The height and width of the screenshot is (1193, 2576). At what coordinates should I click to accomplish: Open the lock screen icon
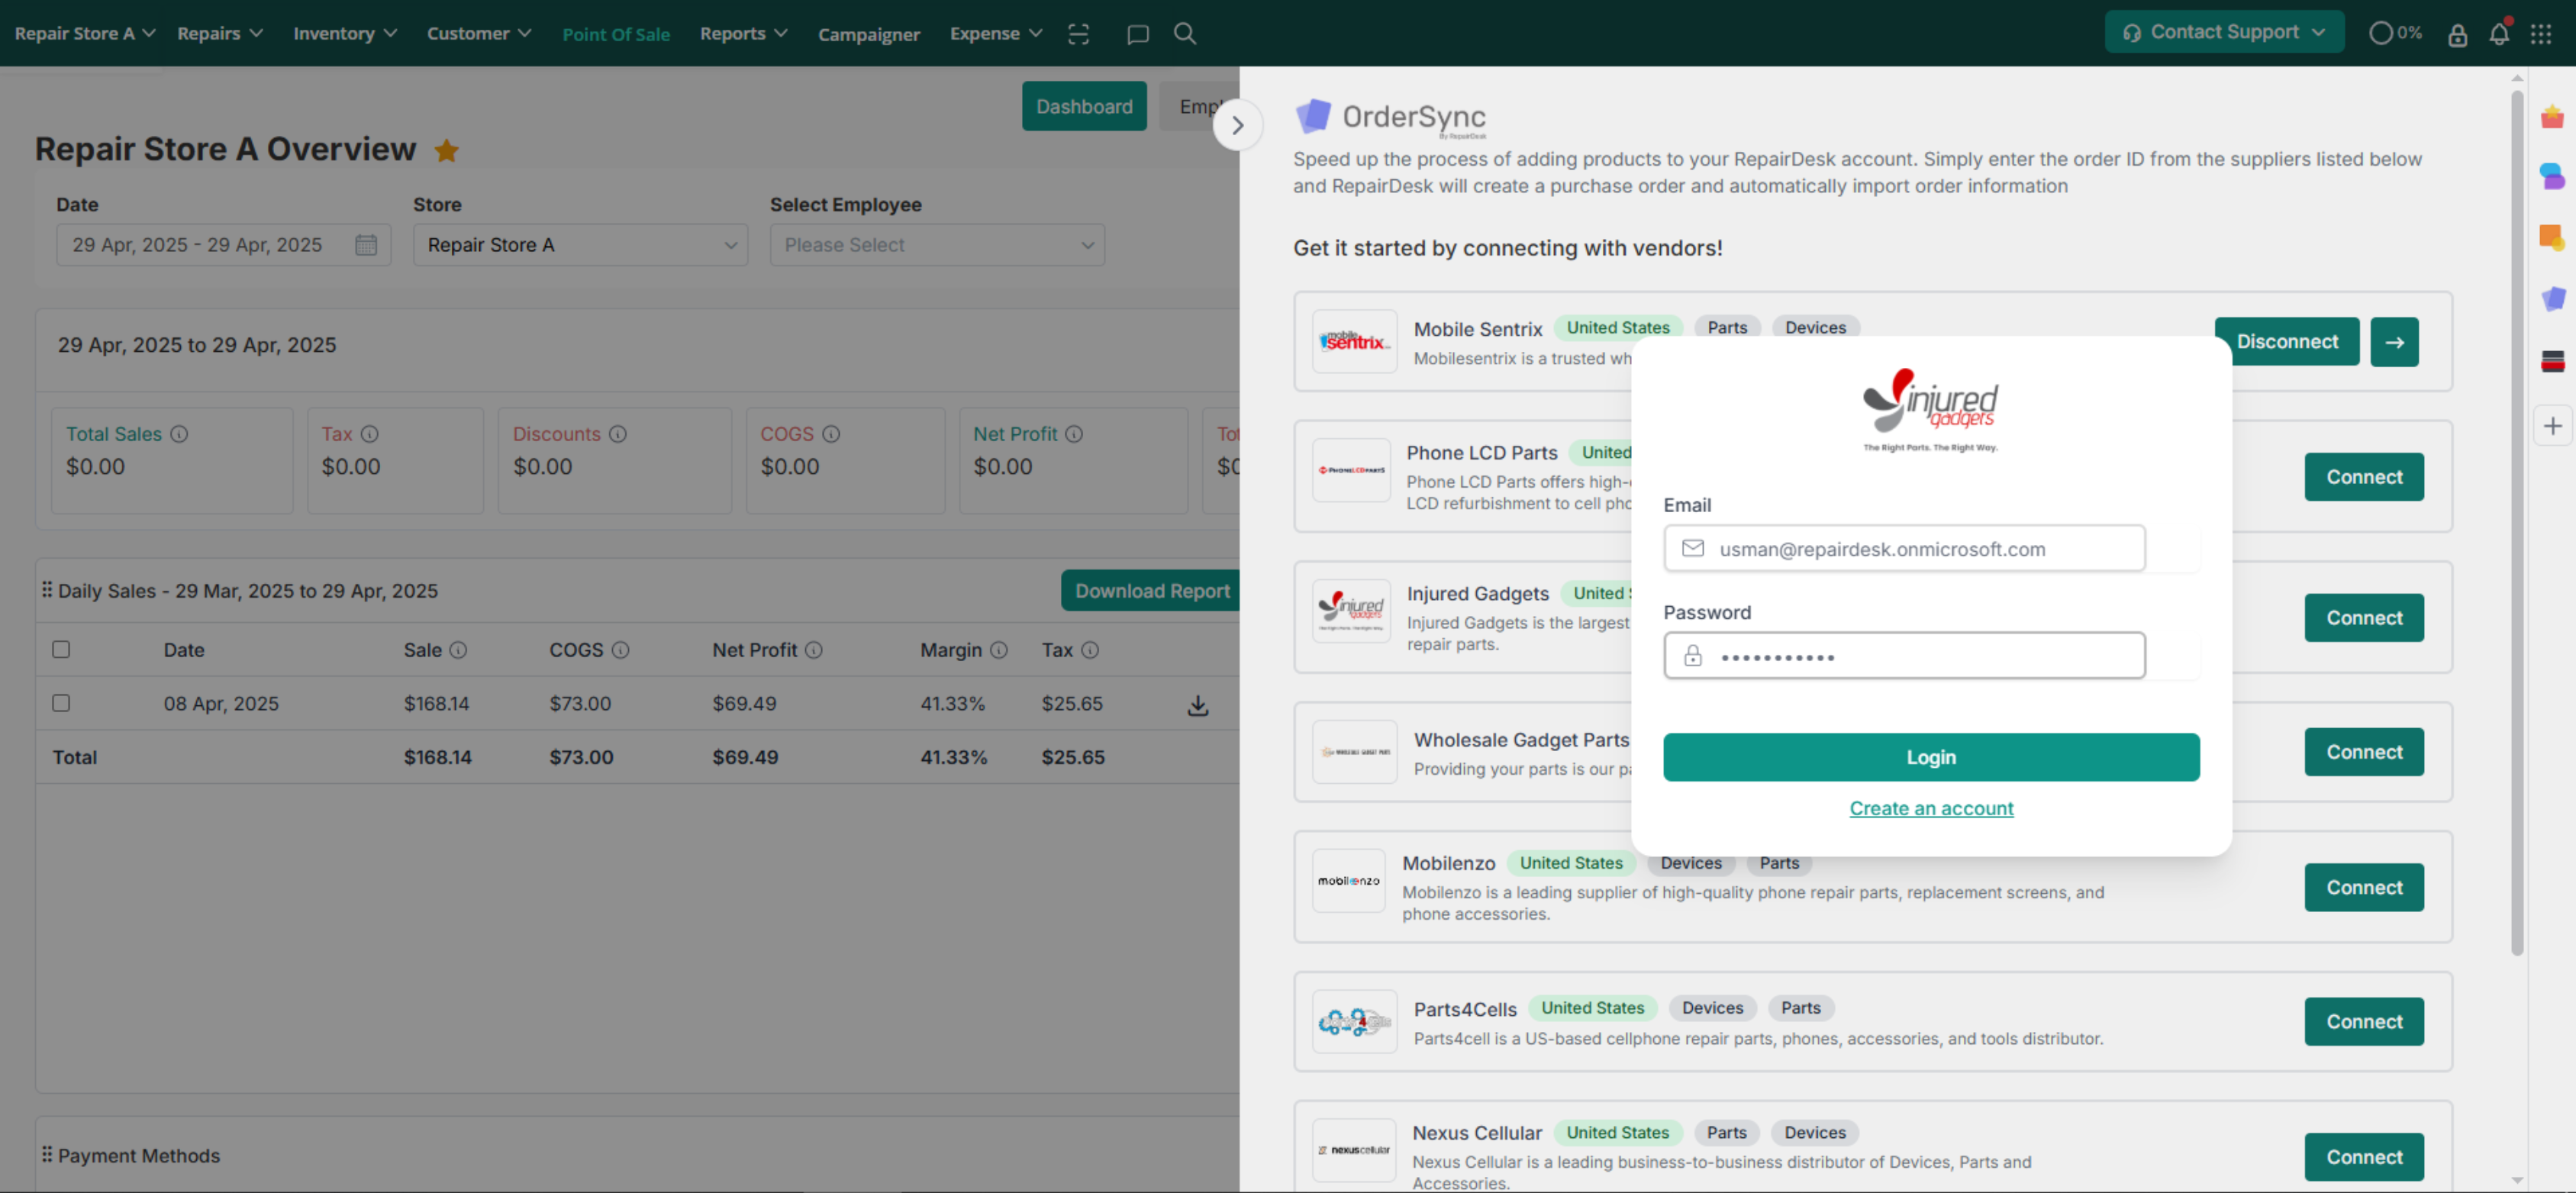click(2457, 35)
